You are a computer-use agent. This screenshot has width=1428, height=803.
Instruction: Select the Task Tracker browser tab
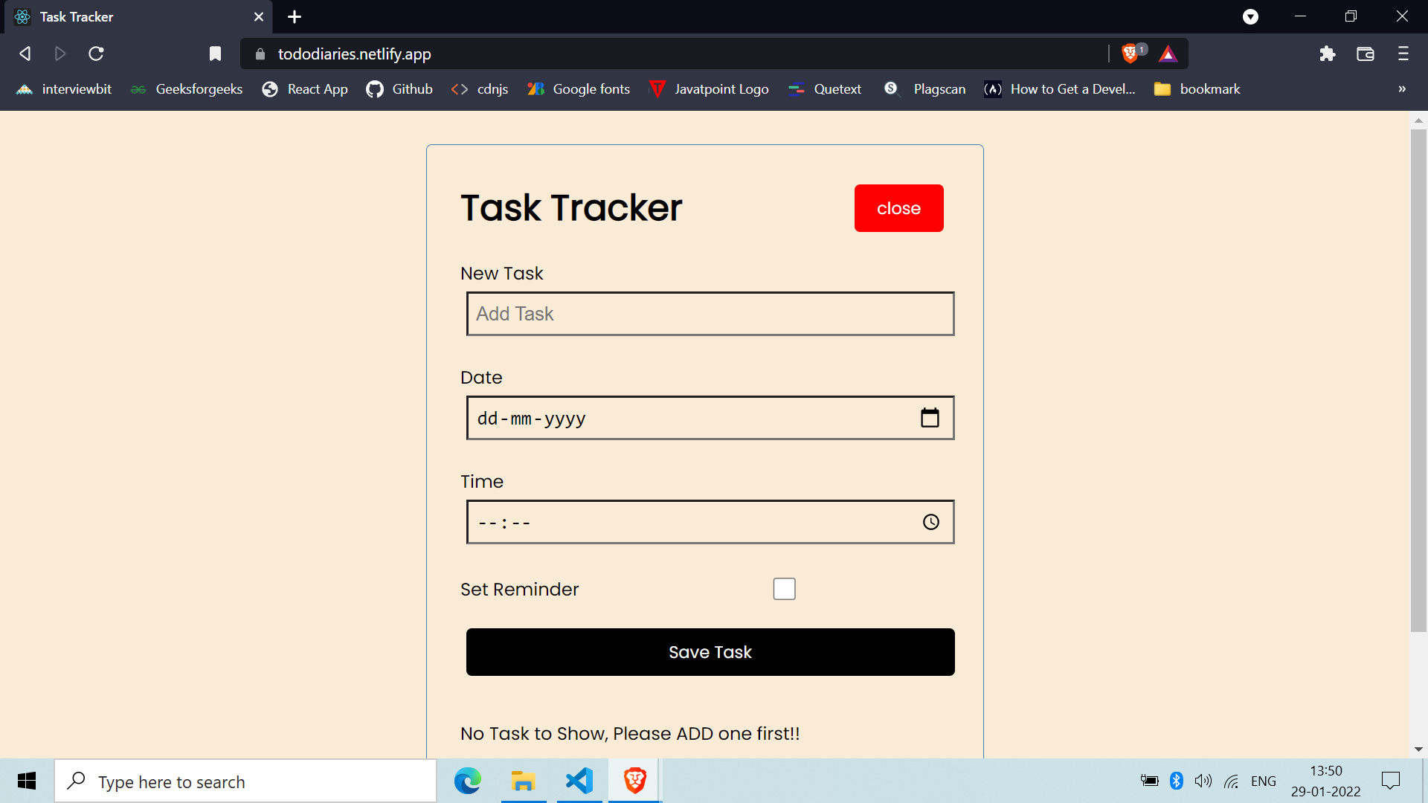click(138, 16)
